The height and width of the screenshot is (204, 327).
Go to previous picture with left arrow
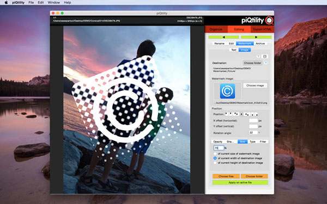223,37
